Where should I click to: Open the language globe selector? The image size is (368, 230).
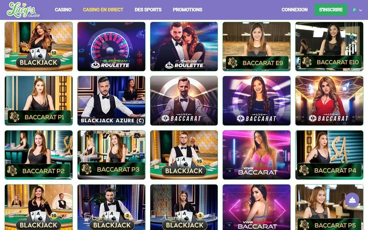pos(357,10)
